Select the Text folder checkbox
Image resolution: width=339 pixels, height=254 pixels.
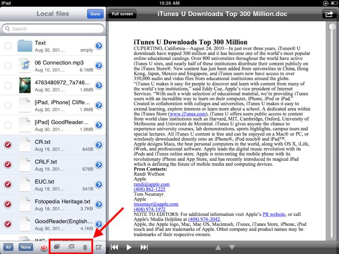pos(8,46)
